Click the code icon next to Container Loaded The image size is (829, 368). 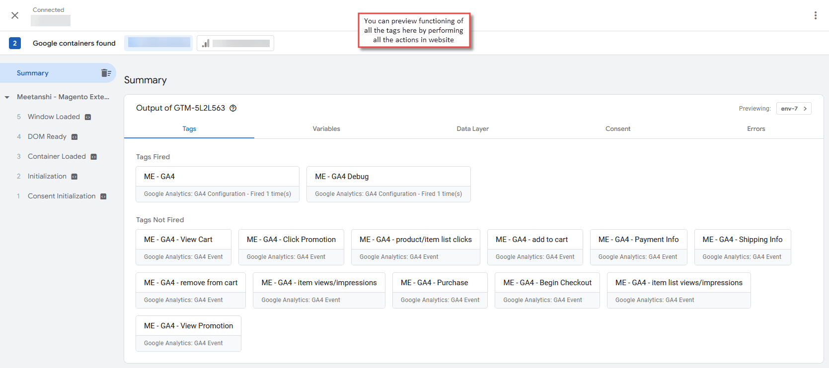tap(93, 157)
